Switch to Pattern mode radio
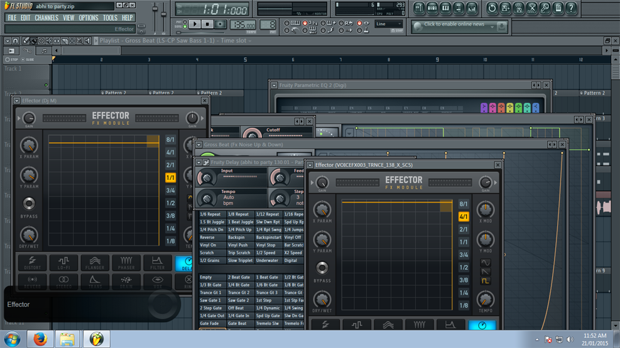Screen dimensions: 620x348 (x=185, y=22)
